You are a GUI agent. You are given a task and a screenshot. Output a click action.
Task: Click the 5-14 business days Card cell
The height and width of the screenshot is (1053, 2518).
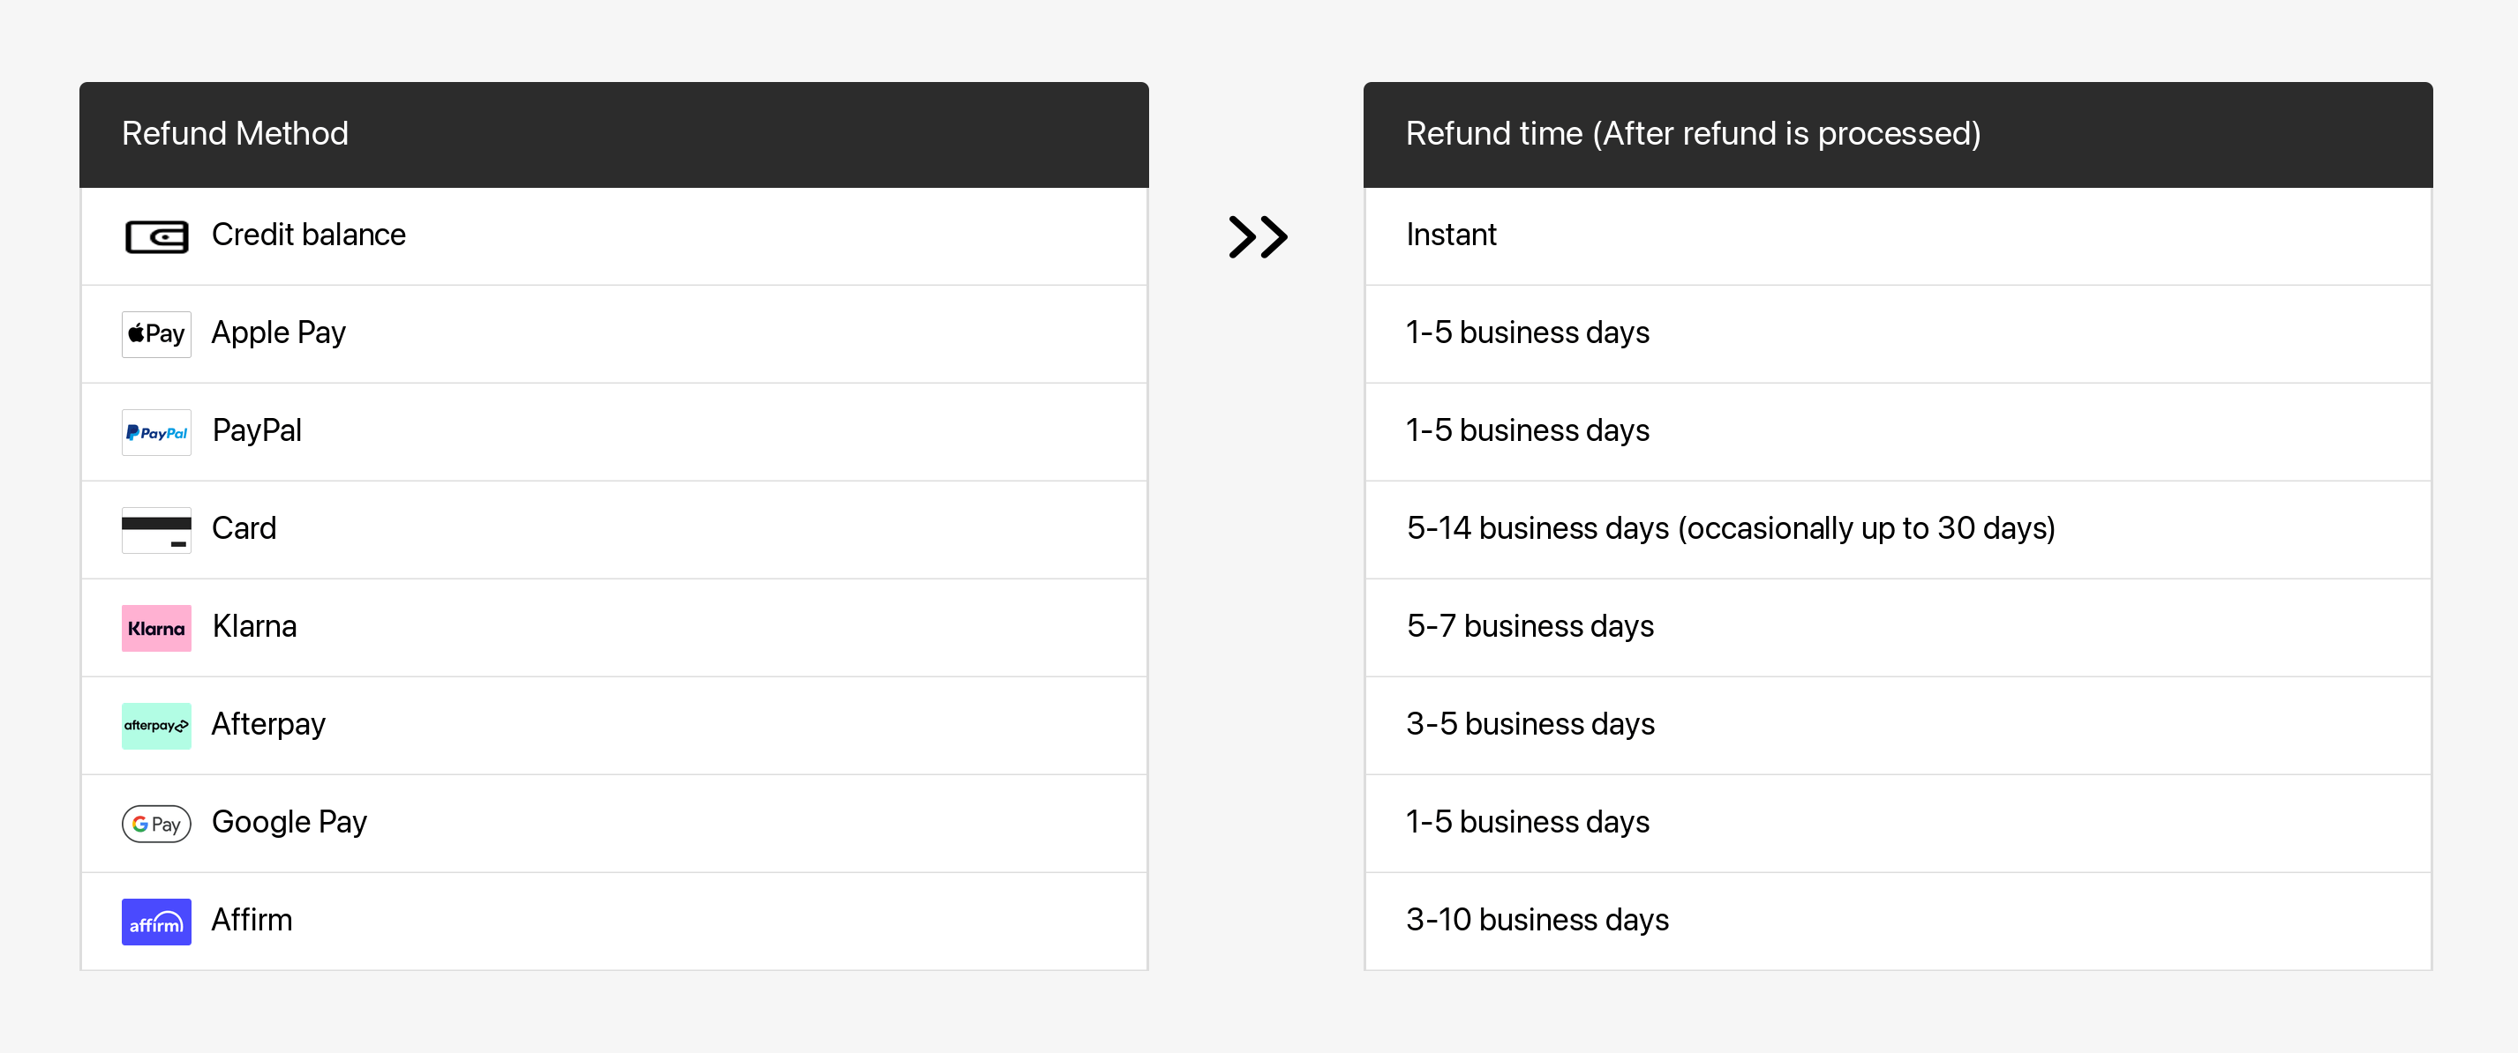(1730, 528)
